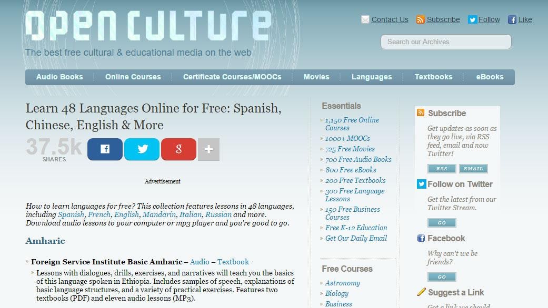Open the 700 Free Audio Books link
Viewport: 548px width, 308px height.
pyautogui.click(x=358, y=159)
